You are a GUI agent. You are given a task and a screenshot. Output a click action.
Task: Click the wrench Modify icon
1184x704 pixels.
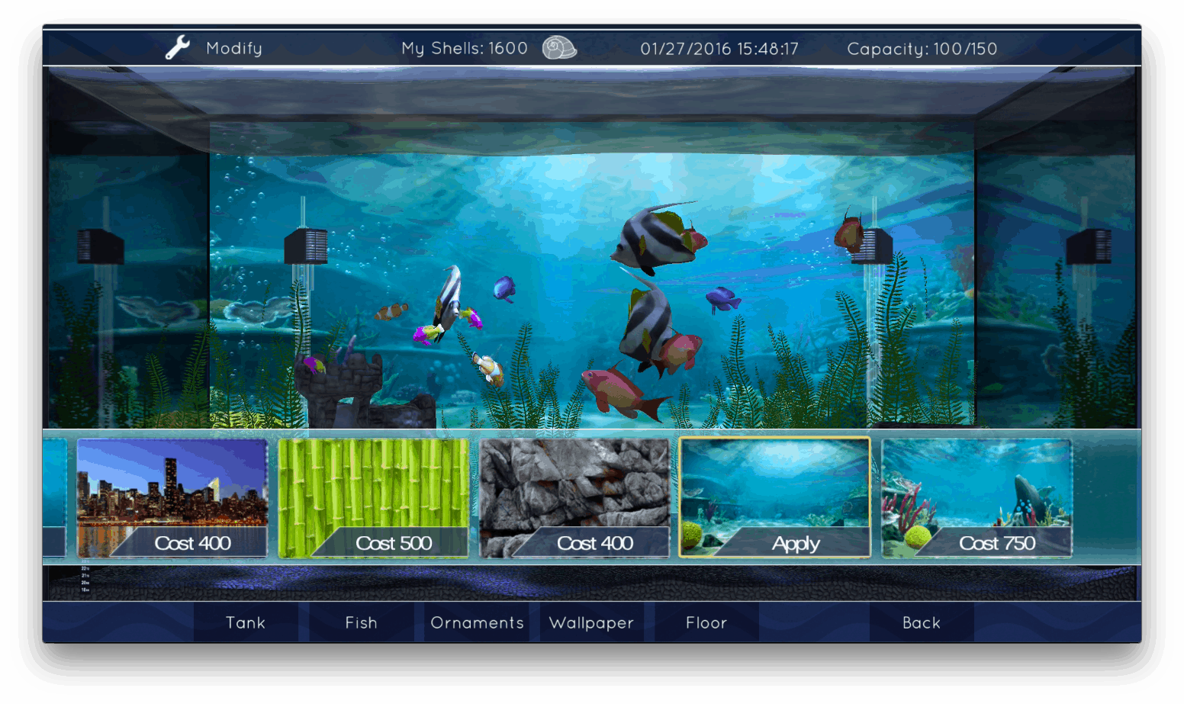coord(178,48)
